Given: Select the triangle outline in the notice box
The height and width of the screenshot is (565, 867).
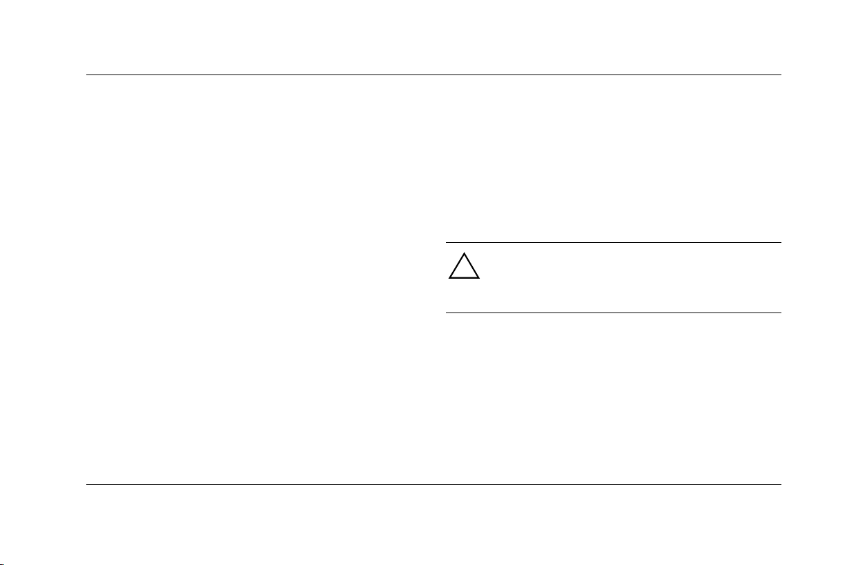Looking at the screenshot, I should click(x=464, y=266).
